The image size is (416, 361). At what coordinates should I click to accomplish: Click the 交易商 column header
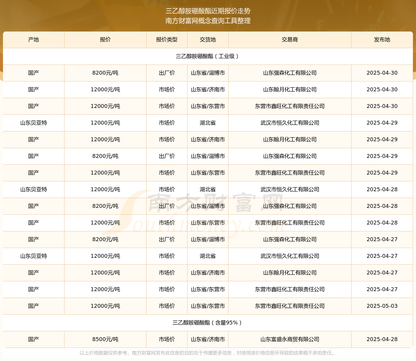click(290, 40)
